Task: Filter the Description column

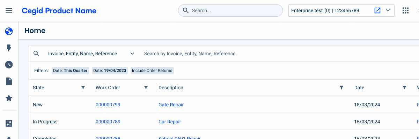Action: coord(341,88)
